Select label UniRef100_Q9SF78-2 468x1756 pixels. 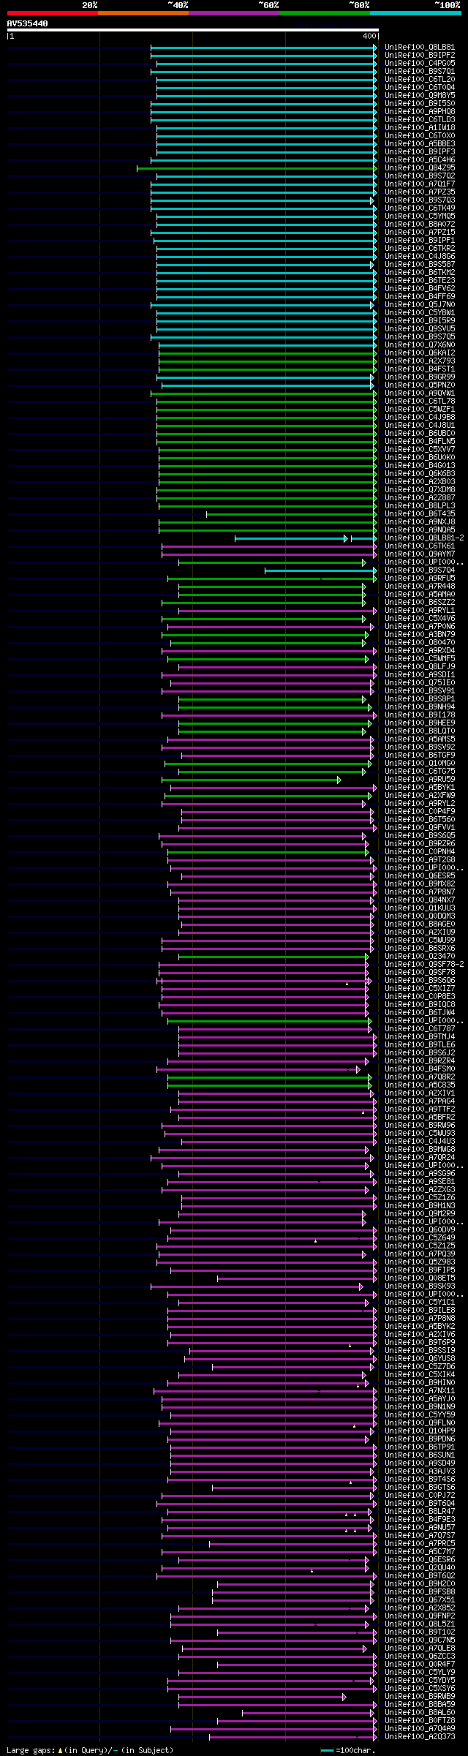tap(424, 965)
